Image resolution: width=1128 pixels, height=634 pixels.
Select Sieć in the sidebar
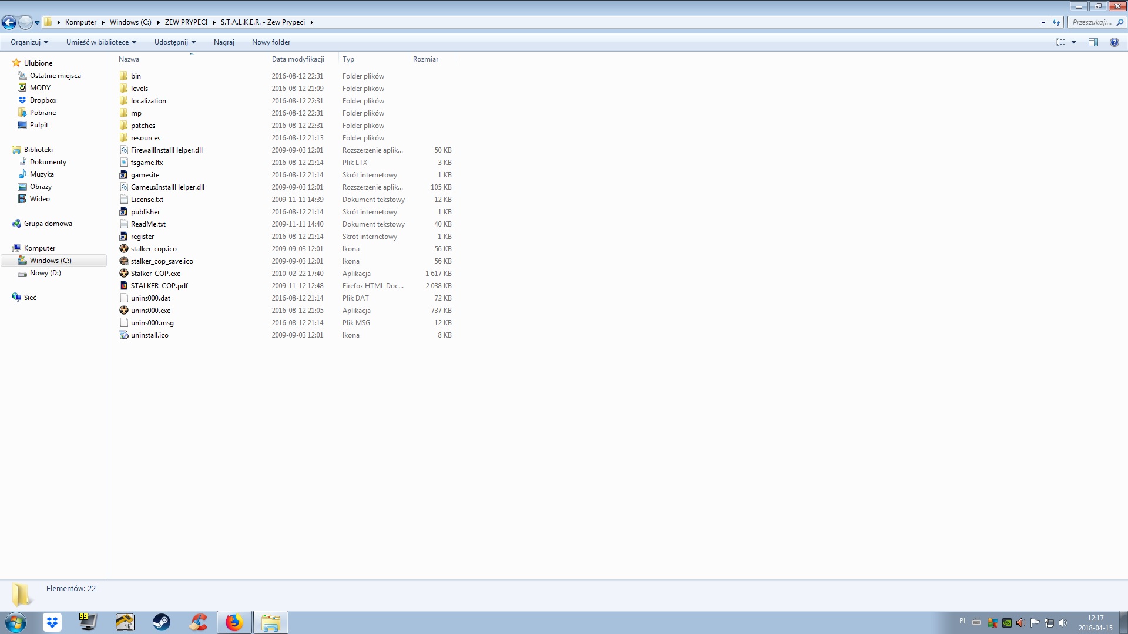click(30, 298)
